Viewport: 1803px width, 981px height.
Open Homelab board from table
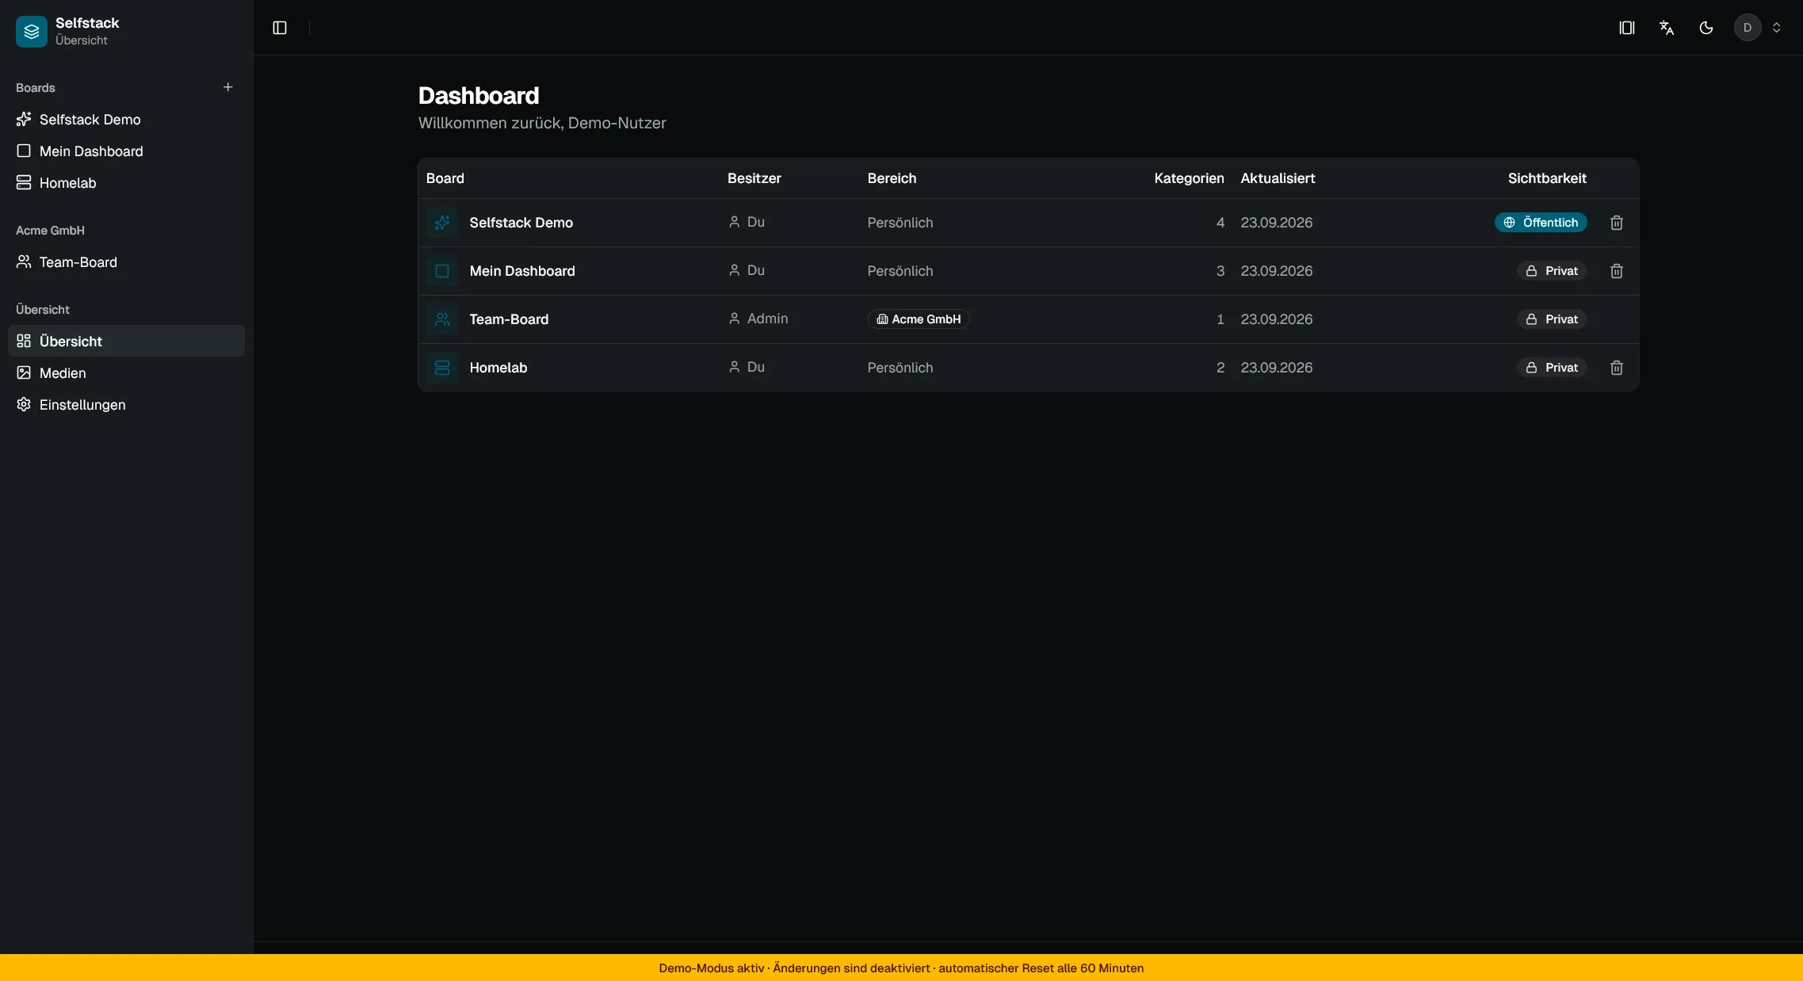click(498, 368)
